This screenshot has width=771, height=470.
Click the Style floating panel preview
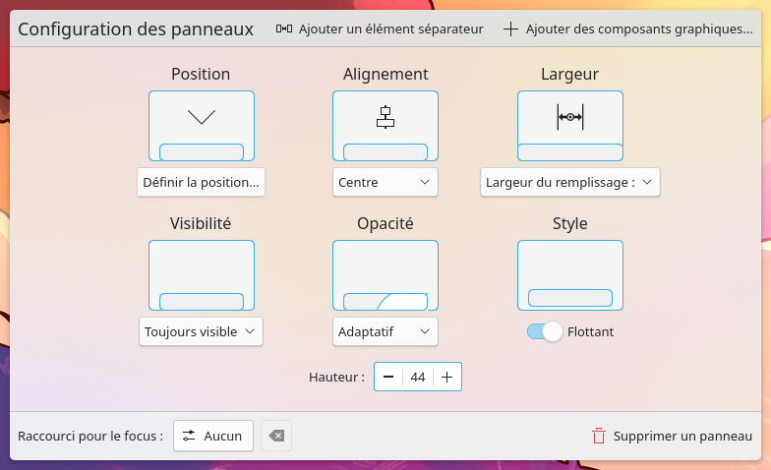569,275
